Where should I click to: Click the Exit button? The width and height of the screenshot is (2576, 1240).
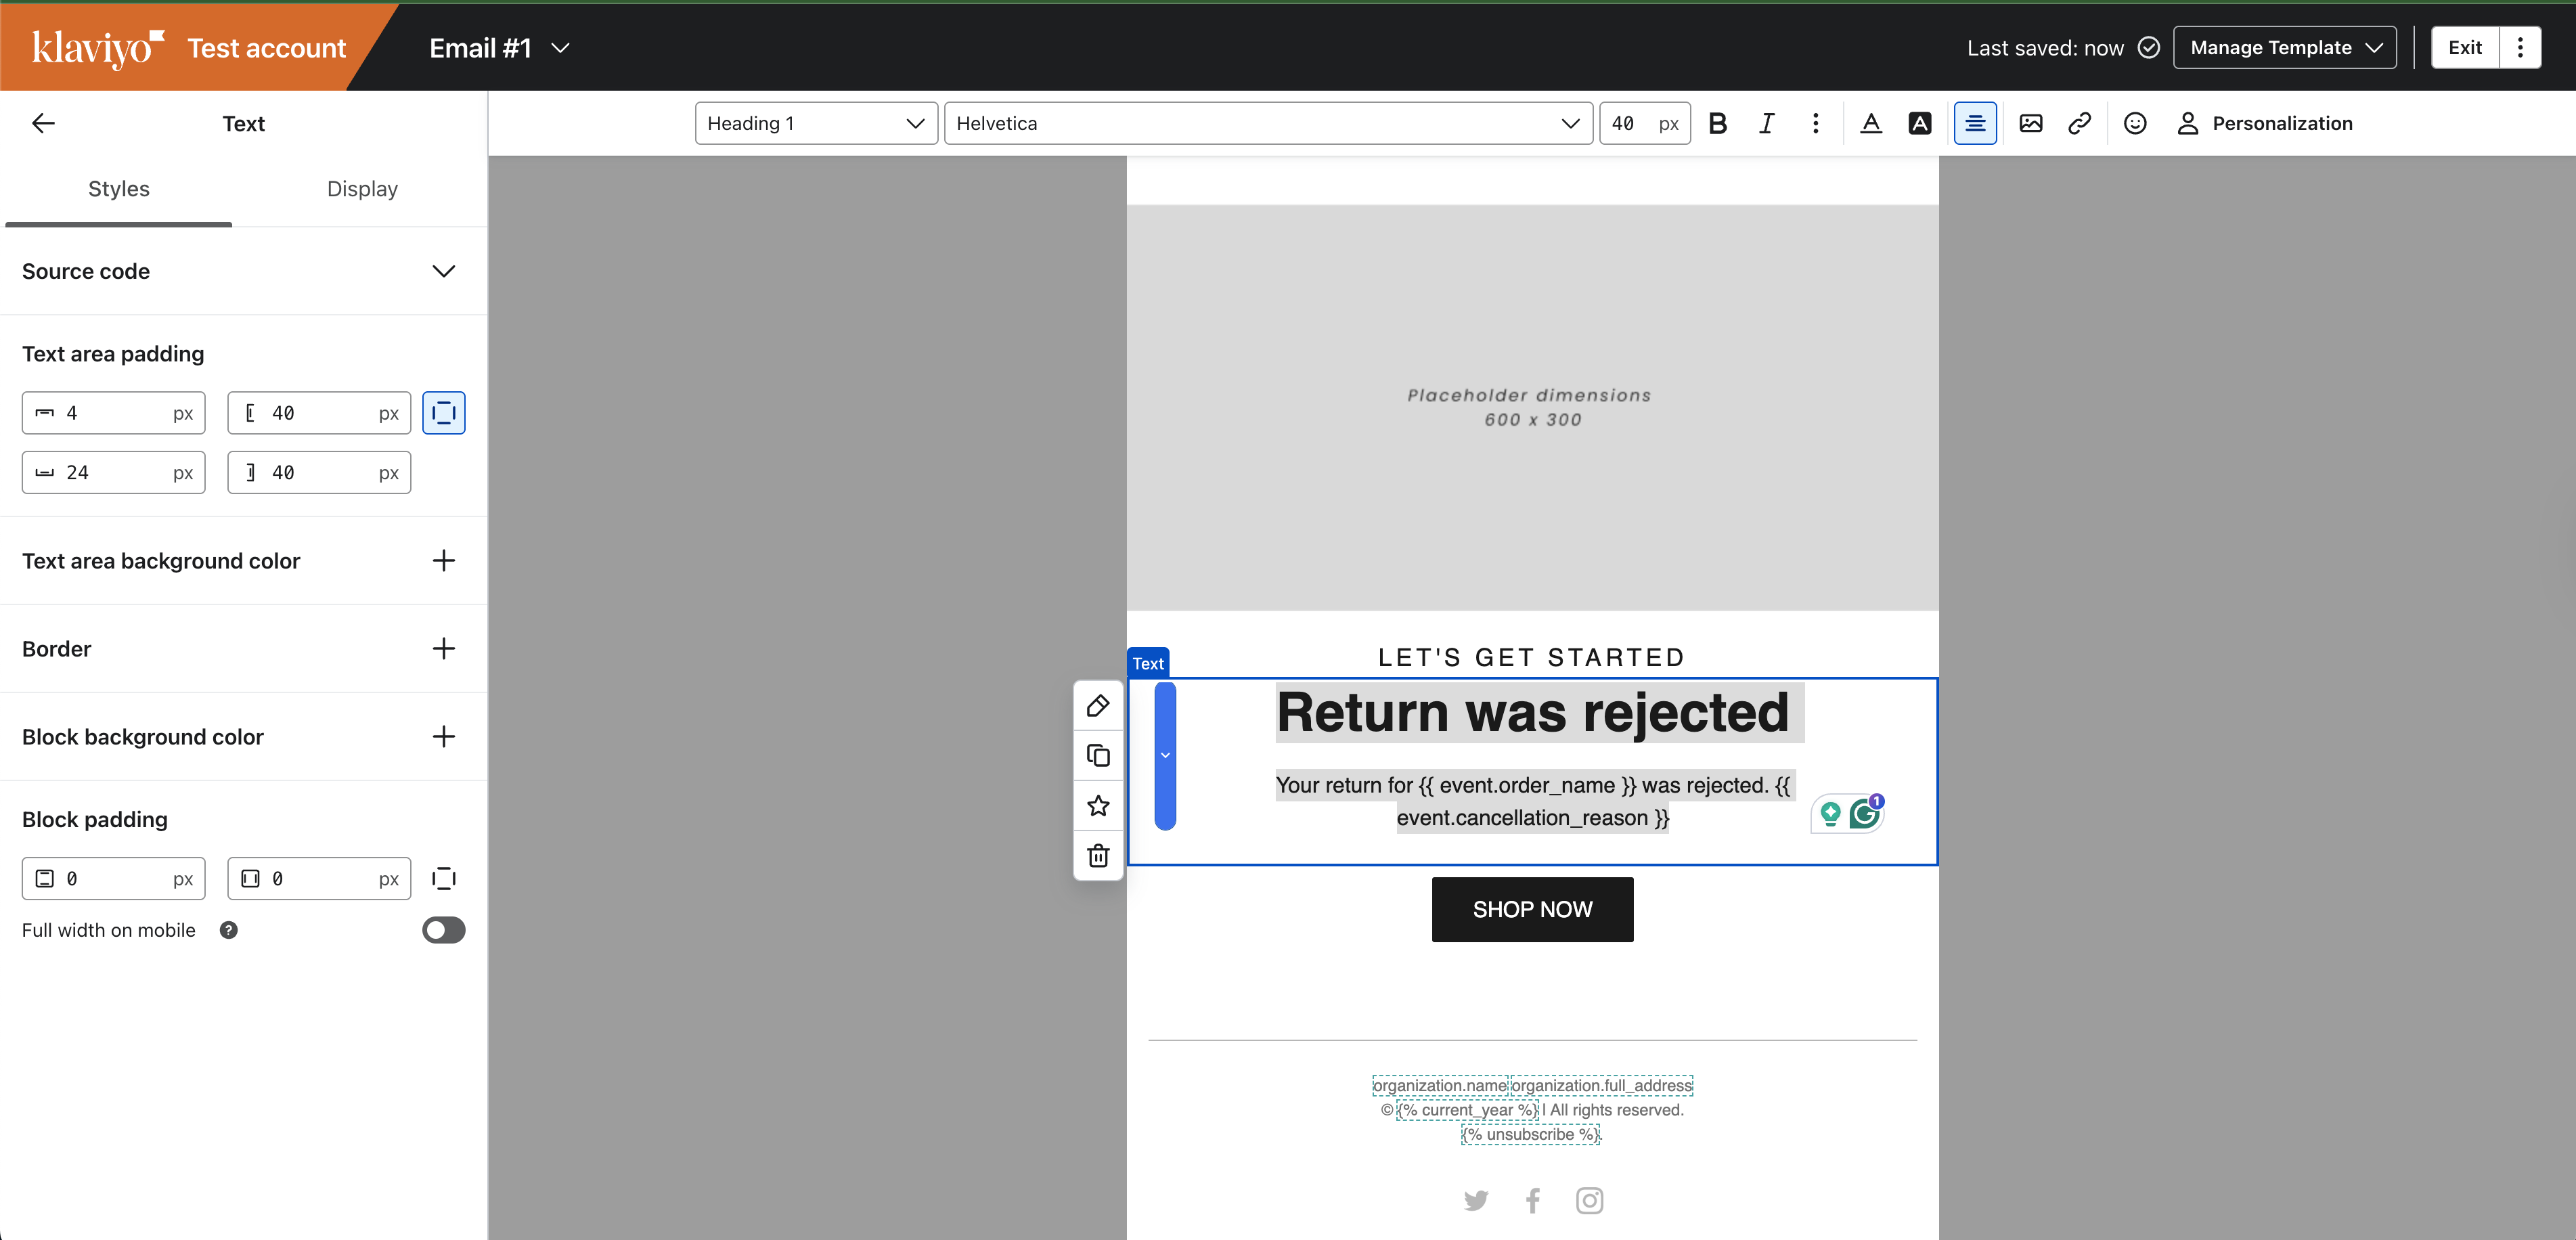[2464, 47]
